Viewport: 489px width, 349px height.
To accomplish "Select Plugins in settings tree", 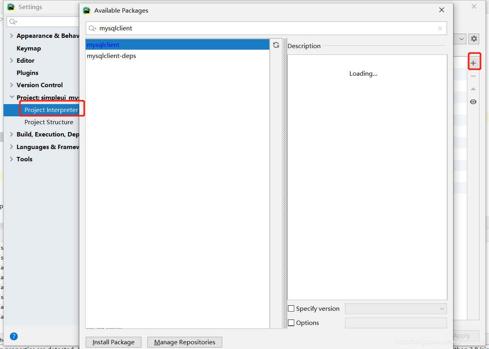I will click(27, 73).
